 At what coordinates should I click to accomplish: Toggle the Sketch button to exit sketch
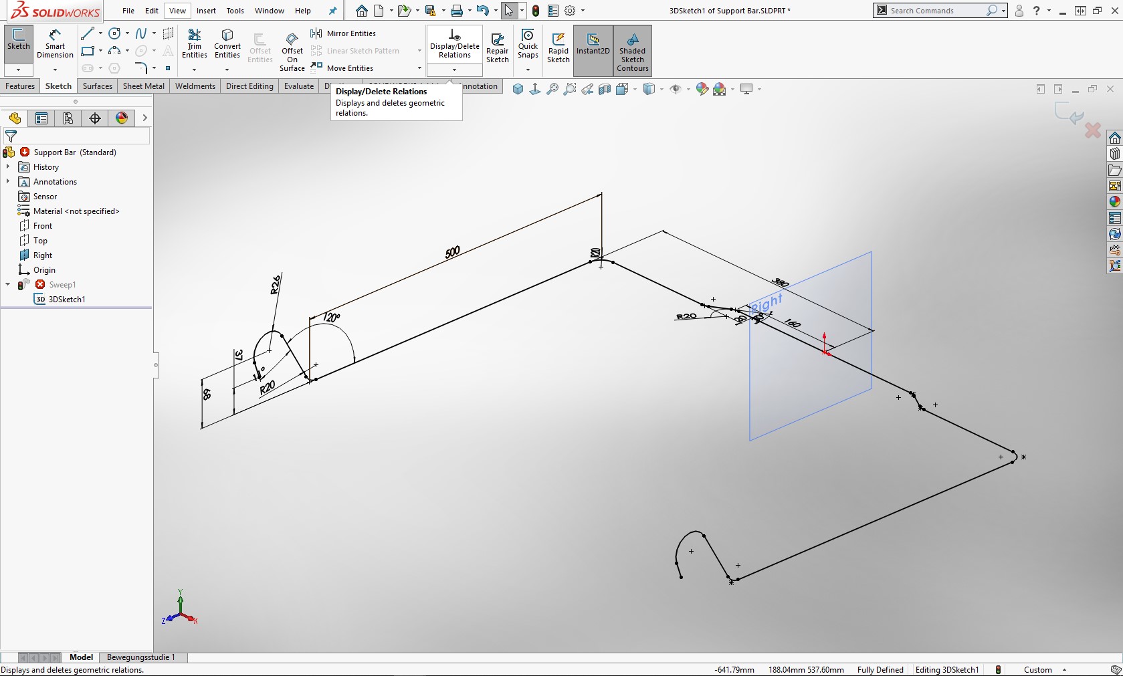[x=19, y=40]
